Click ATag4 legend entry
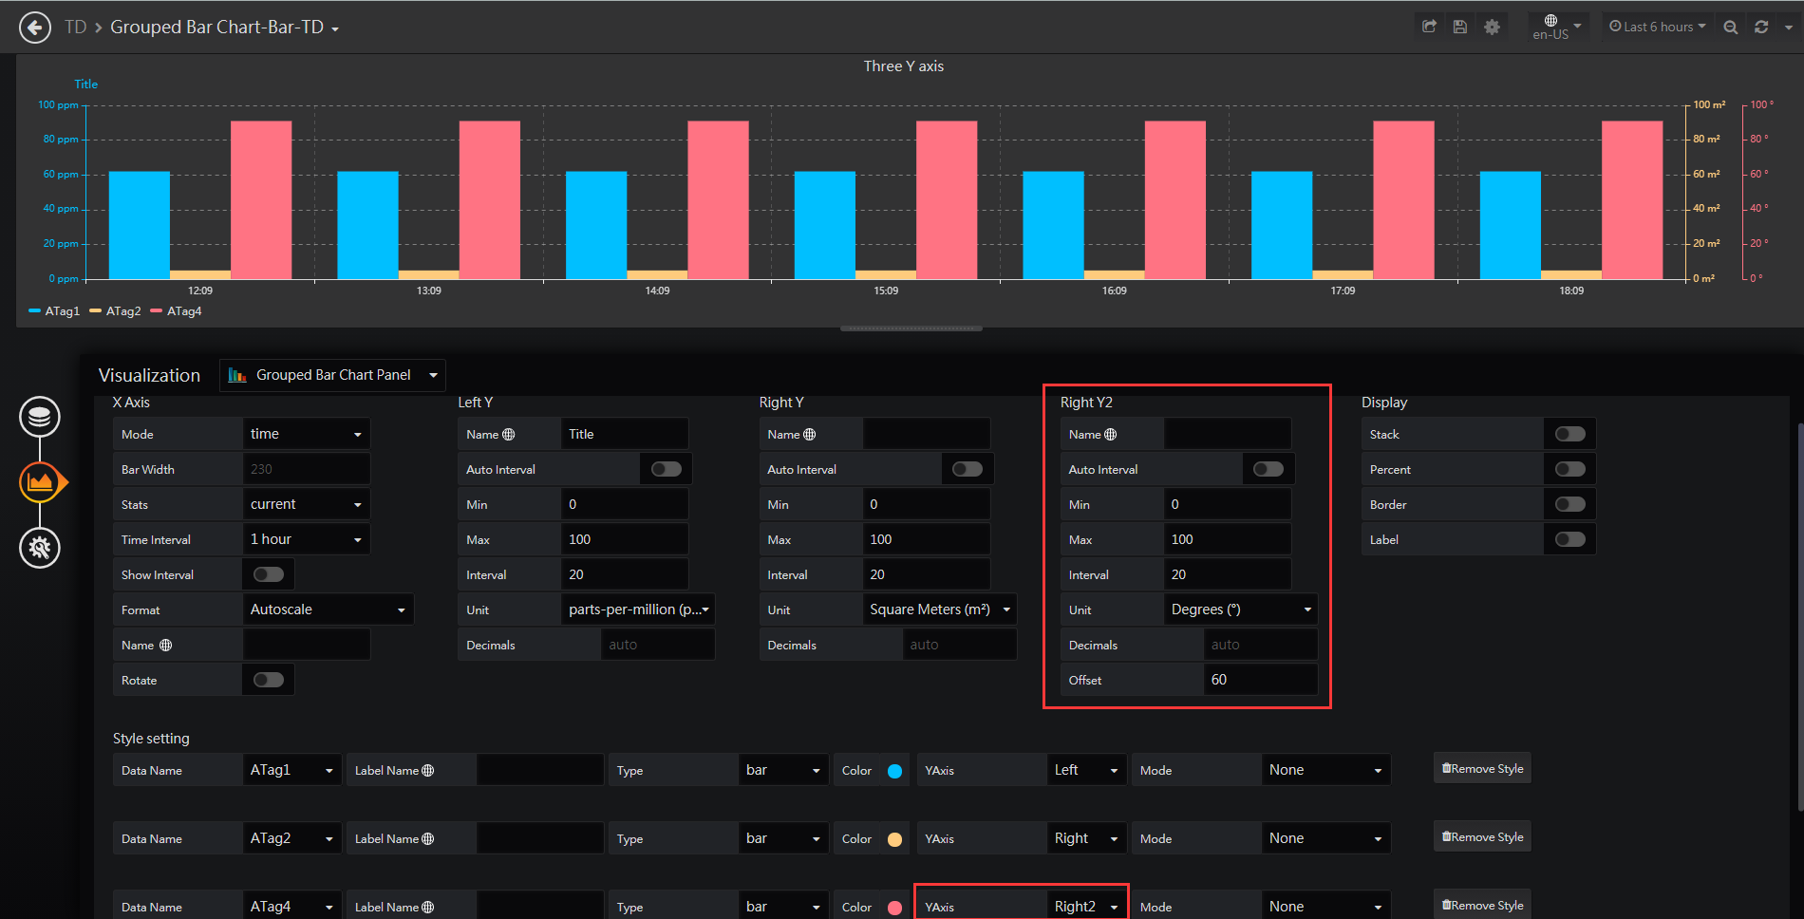This screenshot has height=919, width=1804. point(177,311)
